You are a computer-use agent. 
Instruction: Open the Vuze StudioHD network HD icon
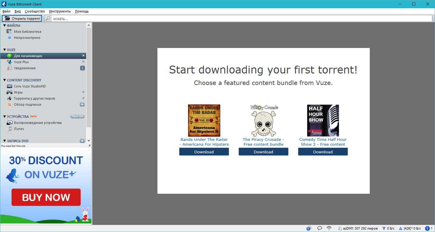(x=9, y=86)
